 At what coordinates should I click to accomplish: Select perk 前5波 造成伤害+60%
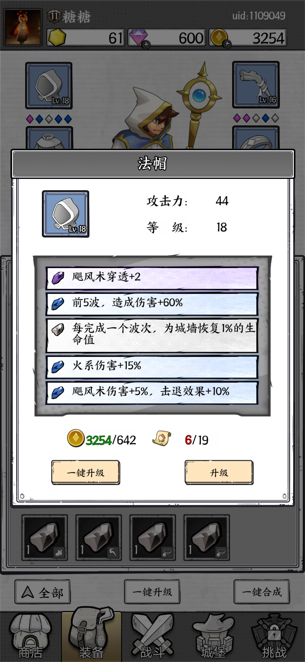[152, 304]
